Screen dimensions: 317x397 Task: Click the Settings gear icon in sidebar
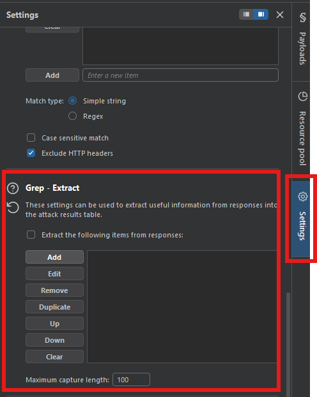click(x=302, y=197)
